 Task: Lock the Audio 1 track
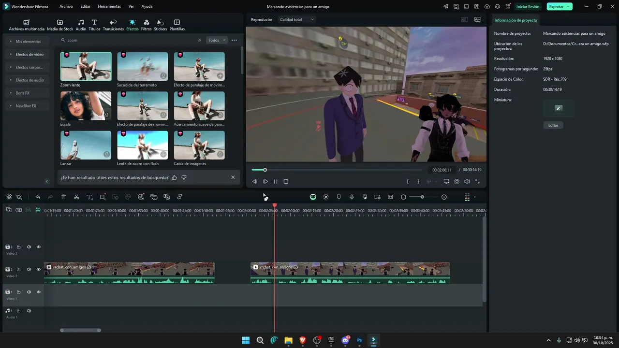[19, 310]
